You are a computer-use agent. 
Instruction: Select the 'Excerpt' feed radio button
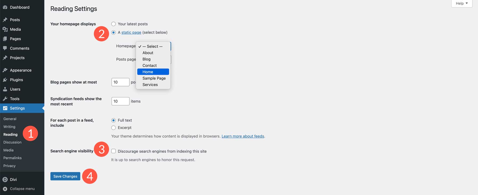[113, 128]
